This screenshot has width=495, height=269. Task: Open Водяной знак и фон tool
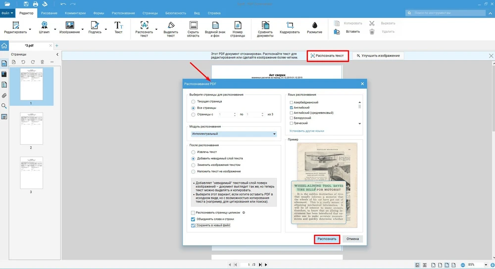pyautogui.click(x=215, y=27)
